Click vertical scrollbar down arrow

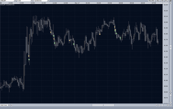point(171,91)
